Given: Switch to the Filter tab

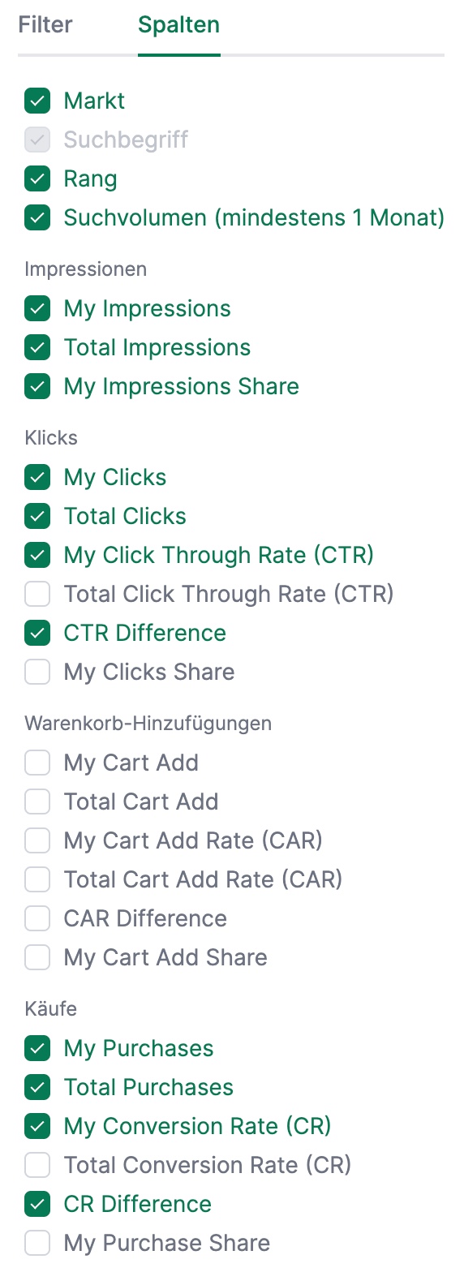Looking at the screenshot, I should tap(45, 25).
